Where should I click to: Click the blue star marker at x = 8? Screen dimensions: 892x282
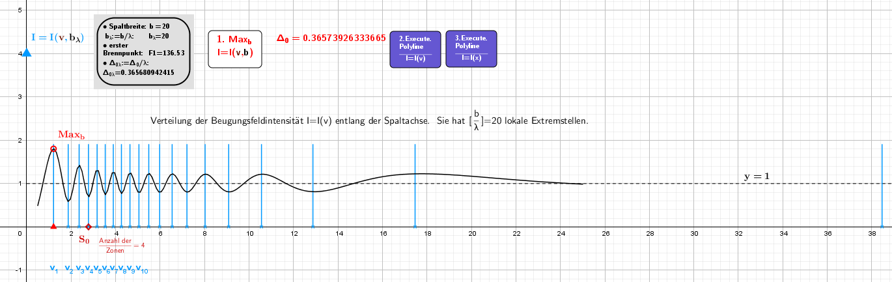click(204, 227)
